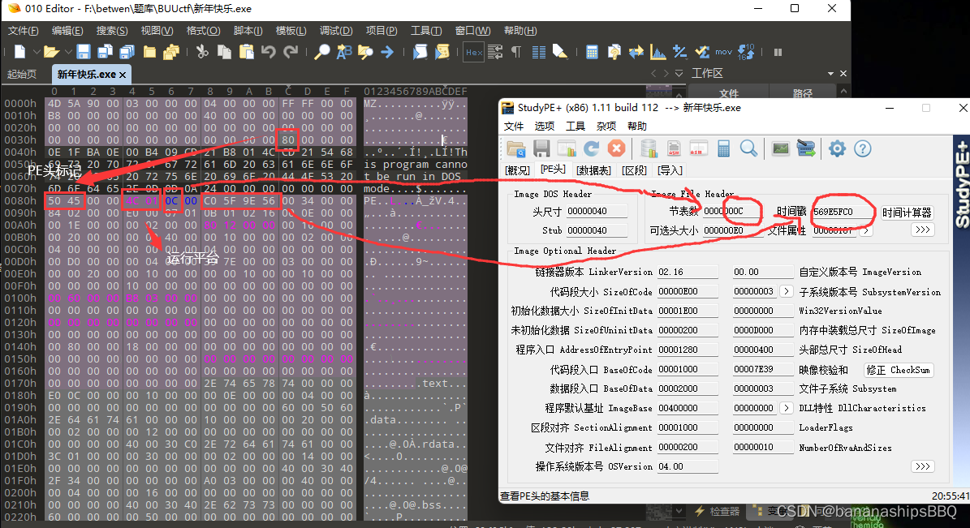Close 工作区 workspace panel

tap(843, 74)
